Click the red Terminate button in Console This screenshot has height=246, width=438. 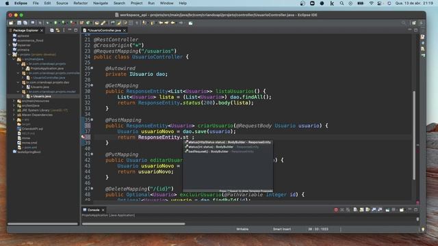click(x=336, y=210)
